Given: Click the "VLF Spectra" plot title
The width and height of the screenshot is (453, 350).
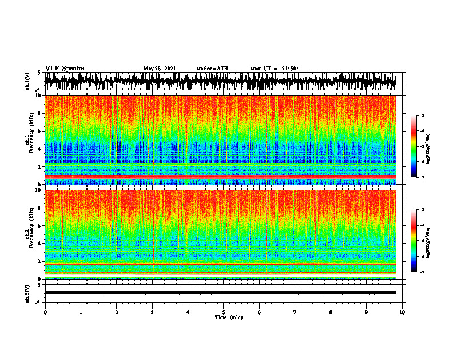Looking at the screenshot, I should coord(65,69).
